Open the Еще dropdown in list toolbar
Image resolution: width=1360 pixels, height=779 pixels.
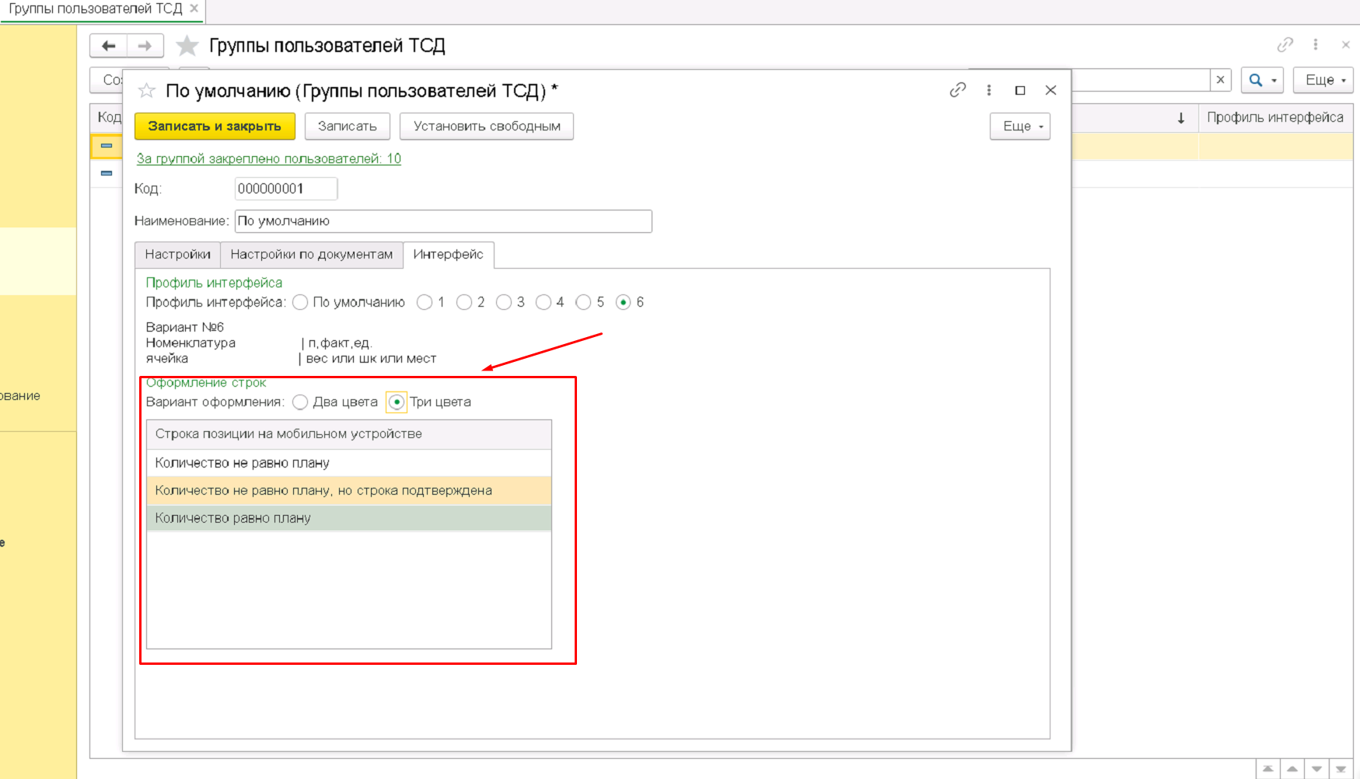tap(1323, 80)
